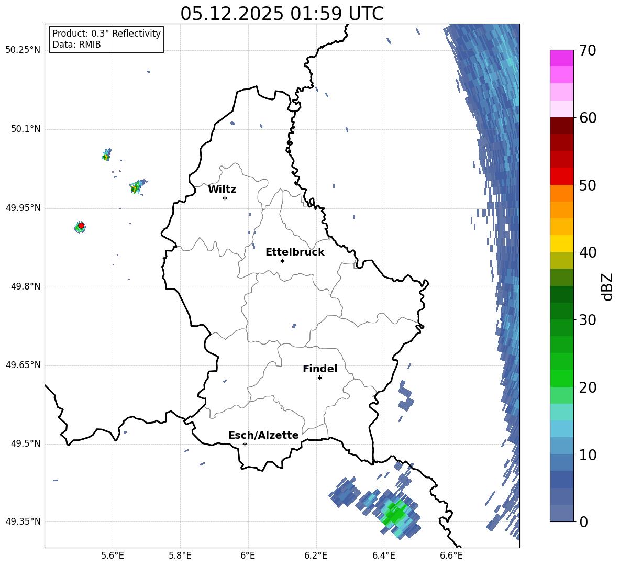Click the colorbar value 60
The height and width of the screenshot is (566, 620).
588,118
